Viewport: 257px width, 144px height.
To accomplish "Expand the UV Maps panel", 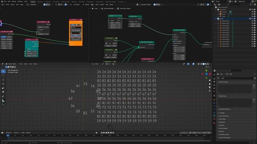I will tap(222, 113).
